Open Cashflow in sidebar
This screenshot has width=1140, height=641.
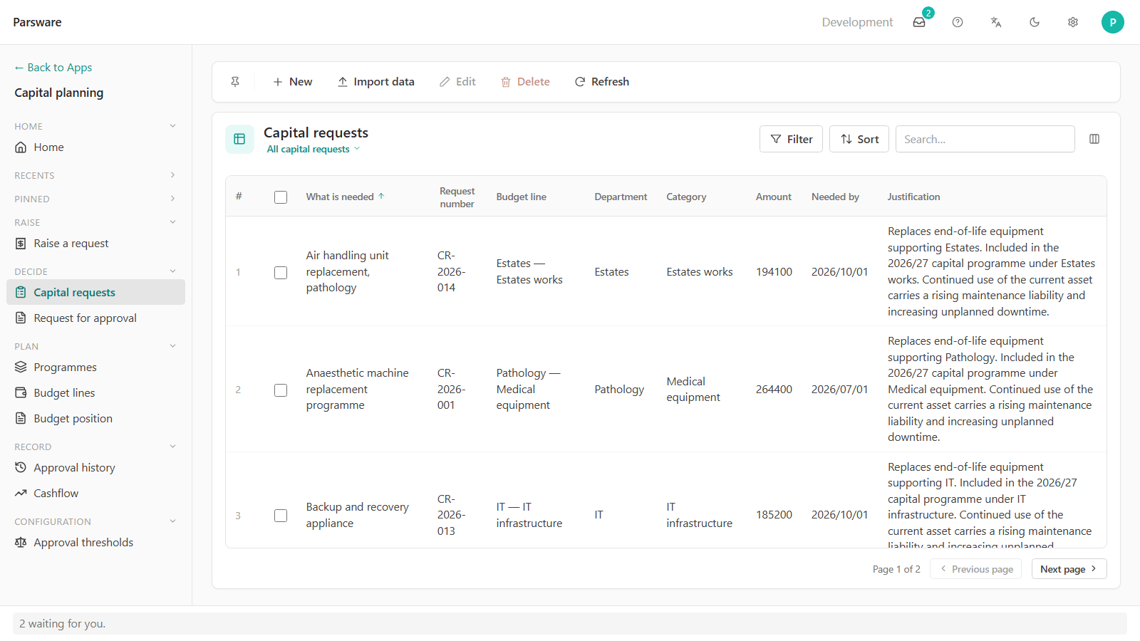(x=95, y=494)
